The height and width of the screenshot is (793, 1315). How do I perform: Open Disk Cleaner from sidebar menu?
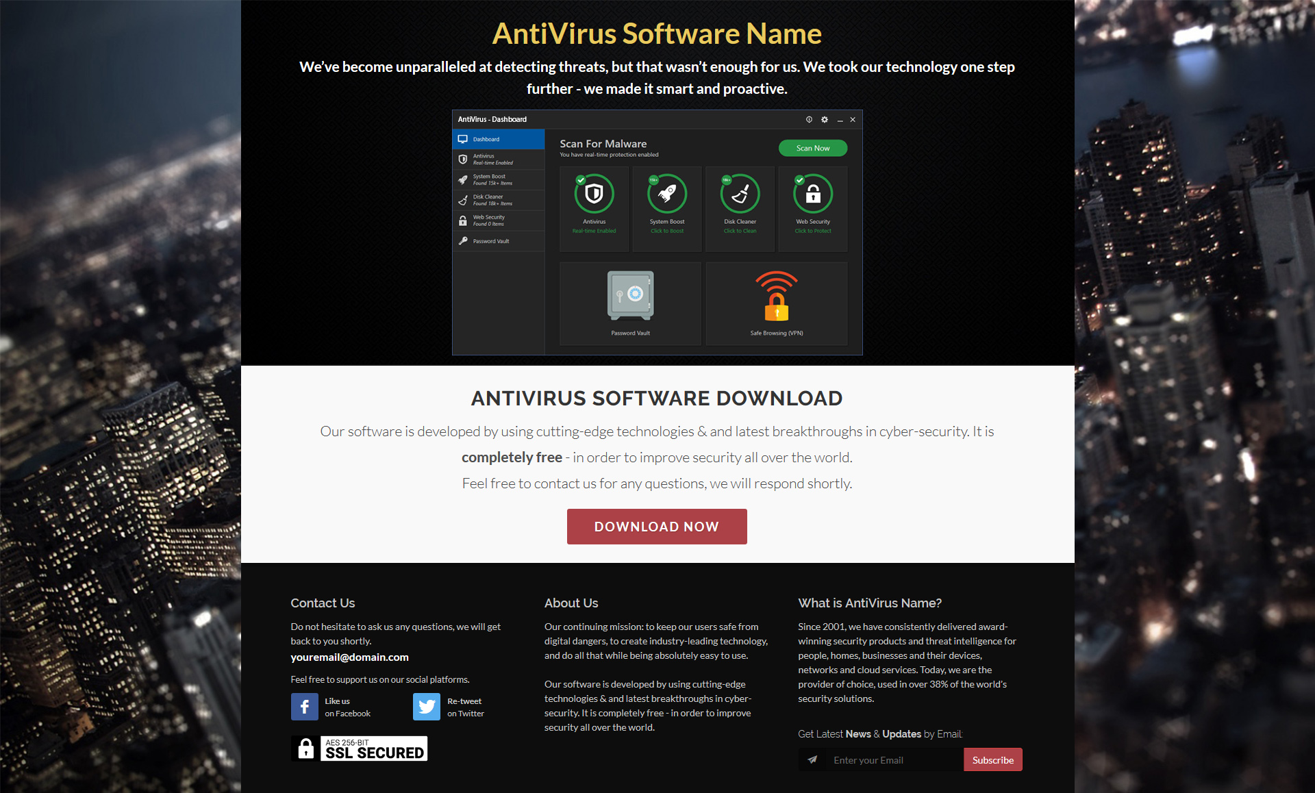[x=499, y=200]
